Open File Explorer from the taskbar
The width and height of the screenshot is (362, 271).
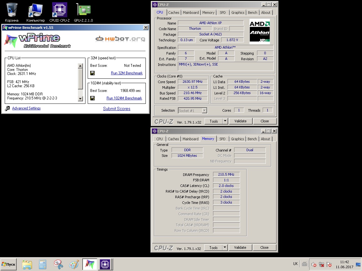(x=27, y=264)
